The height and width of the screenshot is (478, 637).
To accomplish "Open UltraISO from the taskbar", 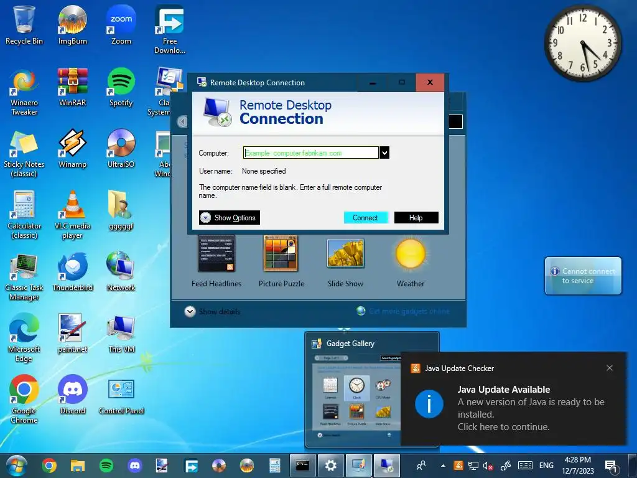I will click(218, 466).
